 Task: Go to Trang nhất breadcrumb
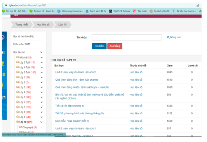21,25
